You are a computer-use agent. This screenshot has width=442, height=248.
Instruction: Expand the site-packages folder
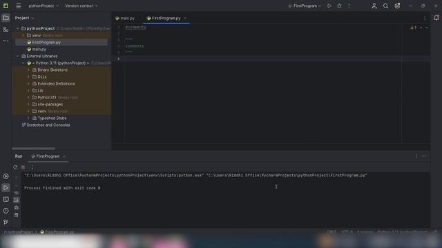click(x=28, y=104)
